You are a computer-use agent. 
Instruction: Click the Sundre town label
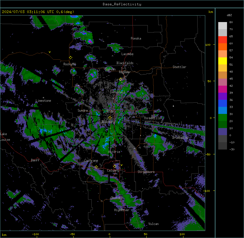click(83, 111)
